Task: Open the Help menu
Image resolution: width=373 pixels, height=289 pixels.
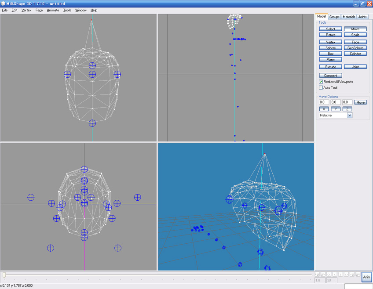Action: 94,10
